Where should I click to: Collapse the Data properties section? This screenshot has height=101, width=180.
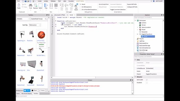click(x=135, y=60)
